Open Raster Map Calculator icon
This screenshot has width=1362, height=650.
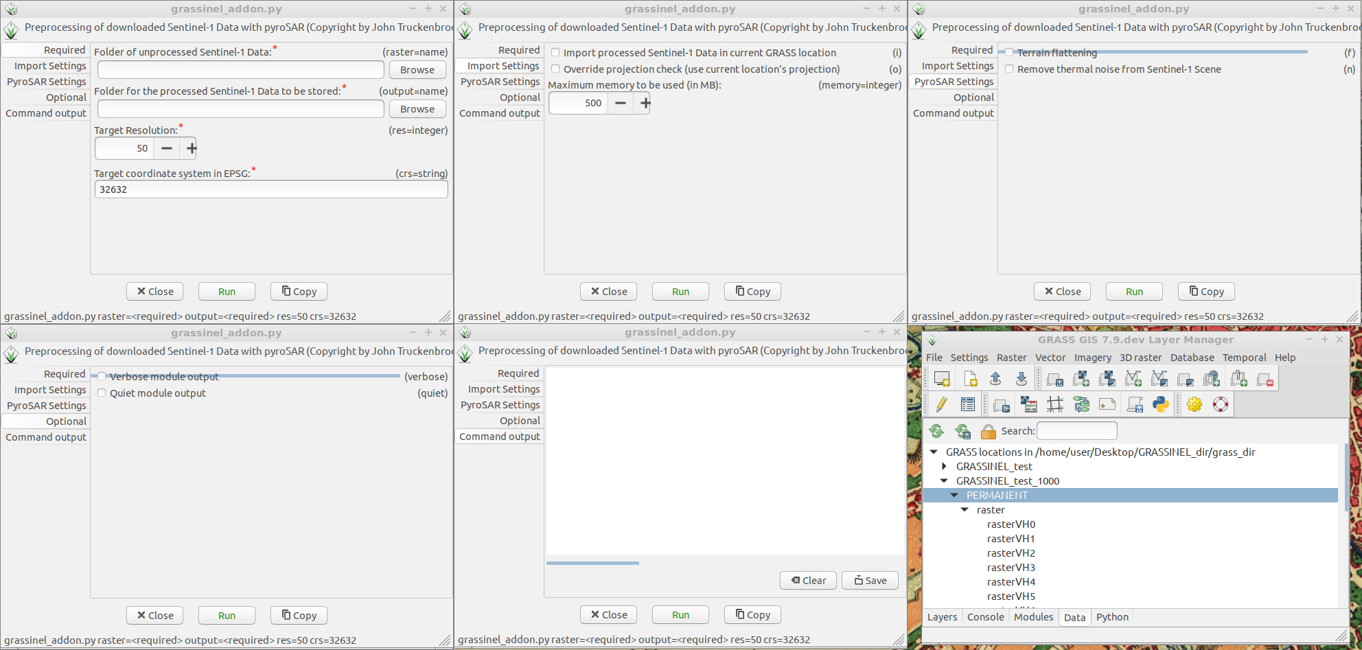pyautogui.click(x=1028, y=405)
